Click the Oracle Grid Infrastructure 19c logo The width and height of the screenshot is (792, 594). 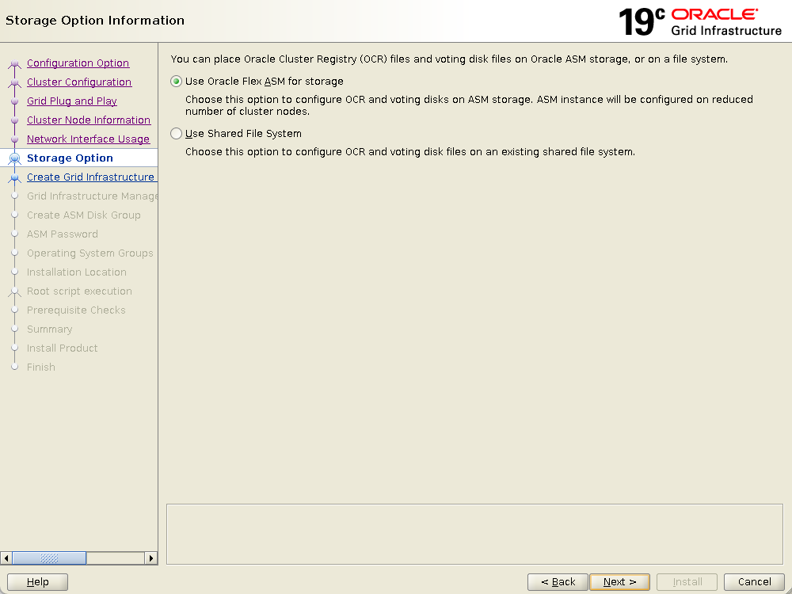[700, 21]
